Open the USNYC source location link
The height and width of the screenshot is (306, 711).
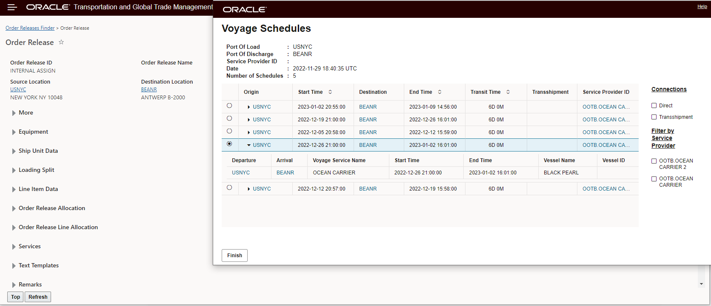click(18, 90)
